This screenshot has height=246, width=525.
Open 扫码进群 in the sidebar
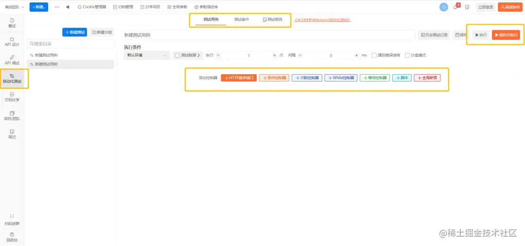tap(12, 220)
